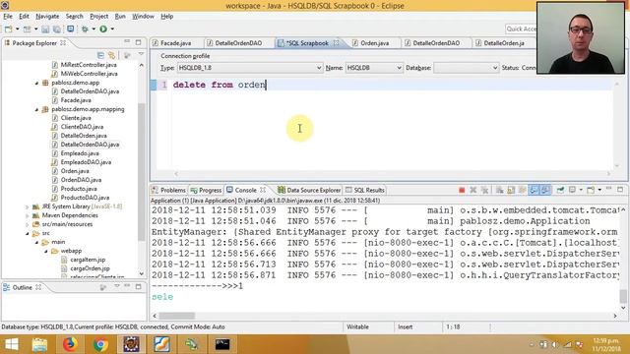Collapse the pablosz.demo.app.mapping package
The height and width of the screenshot is (354, 630).
(x=37, y=109)
